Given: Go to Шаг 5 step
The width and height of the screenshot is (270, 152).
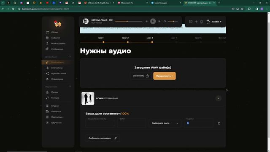Looking at the screenshot, I should (198, 38).
